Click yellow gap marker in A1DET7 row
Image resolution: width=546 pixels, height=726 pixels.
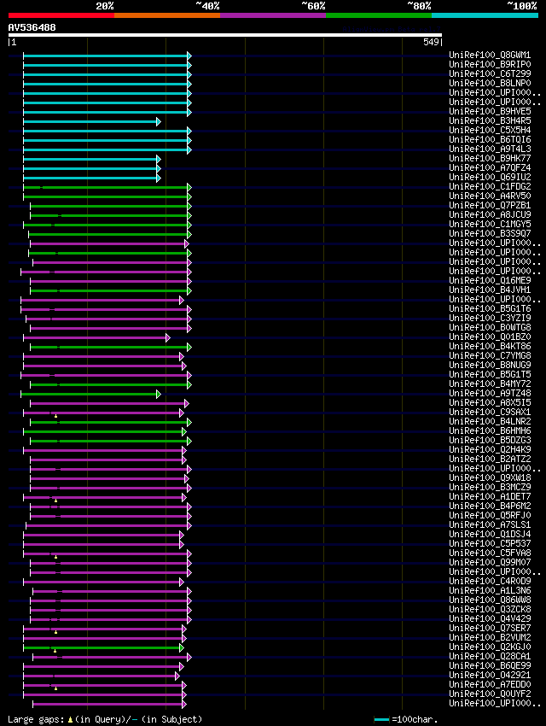56,501
